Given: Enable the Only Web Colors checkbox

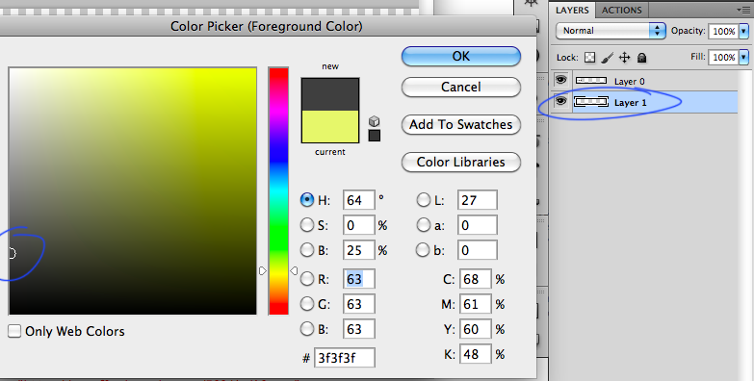Looking at the screenshot, I should (14, 331).
